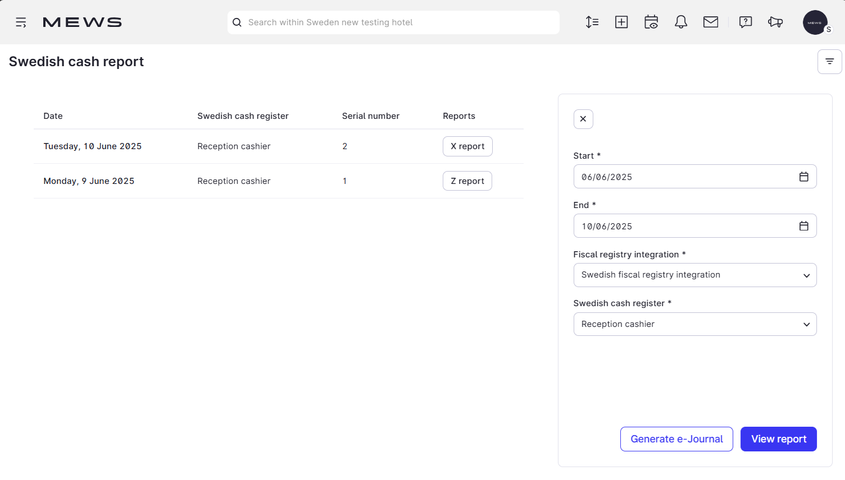
Task: Toggle the report filter panel button
Action: click(830, 62)
